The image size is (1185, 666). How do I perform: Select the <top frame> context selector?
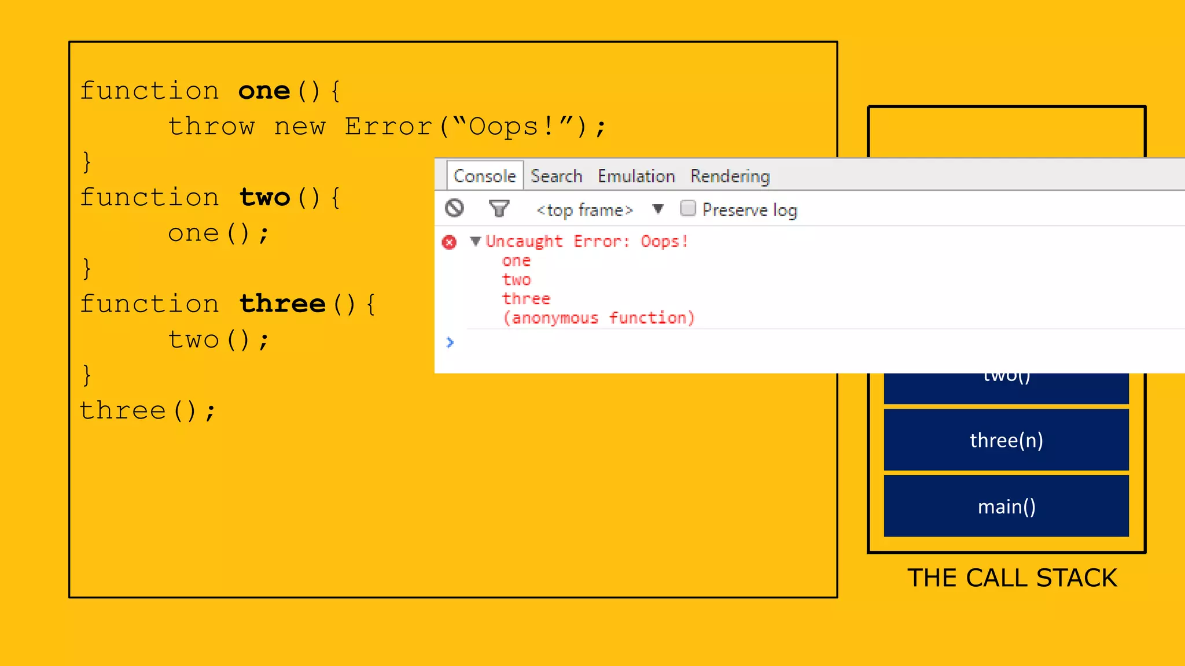point(585,210)
